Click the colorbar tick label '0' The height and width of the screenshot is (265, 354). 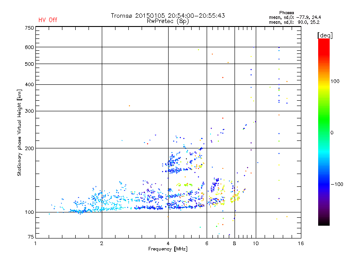coord(332,132)
